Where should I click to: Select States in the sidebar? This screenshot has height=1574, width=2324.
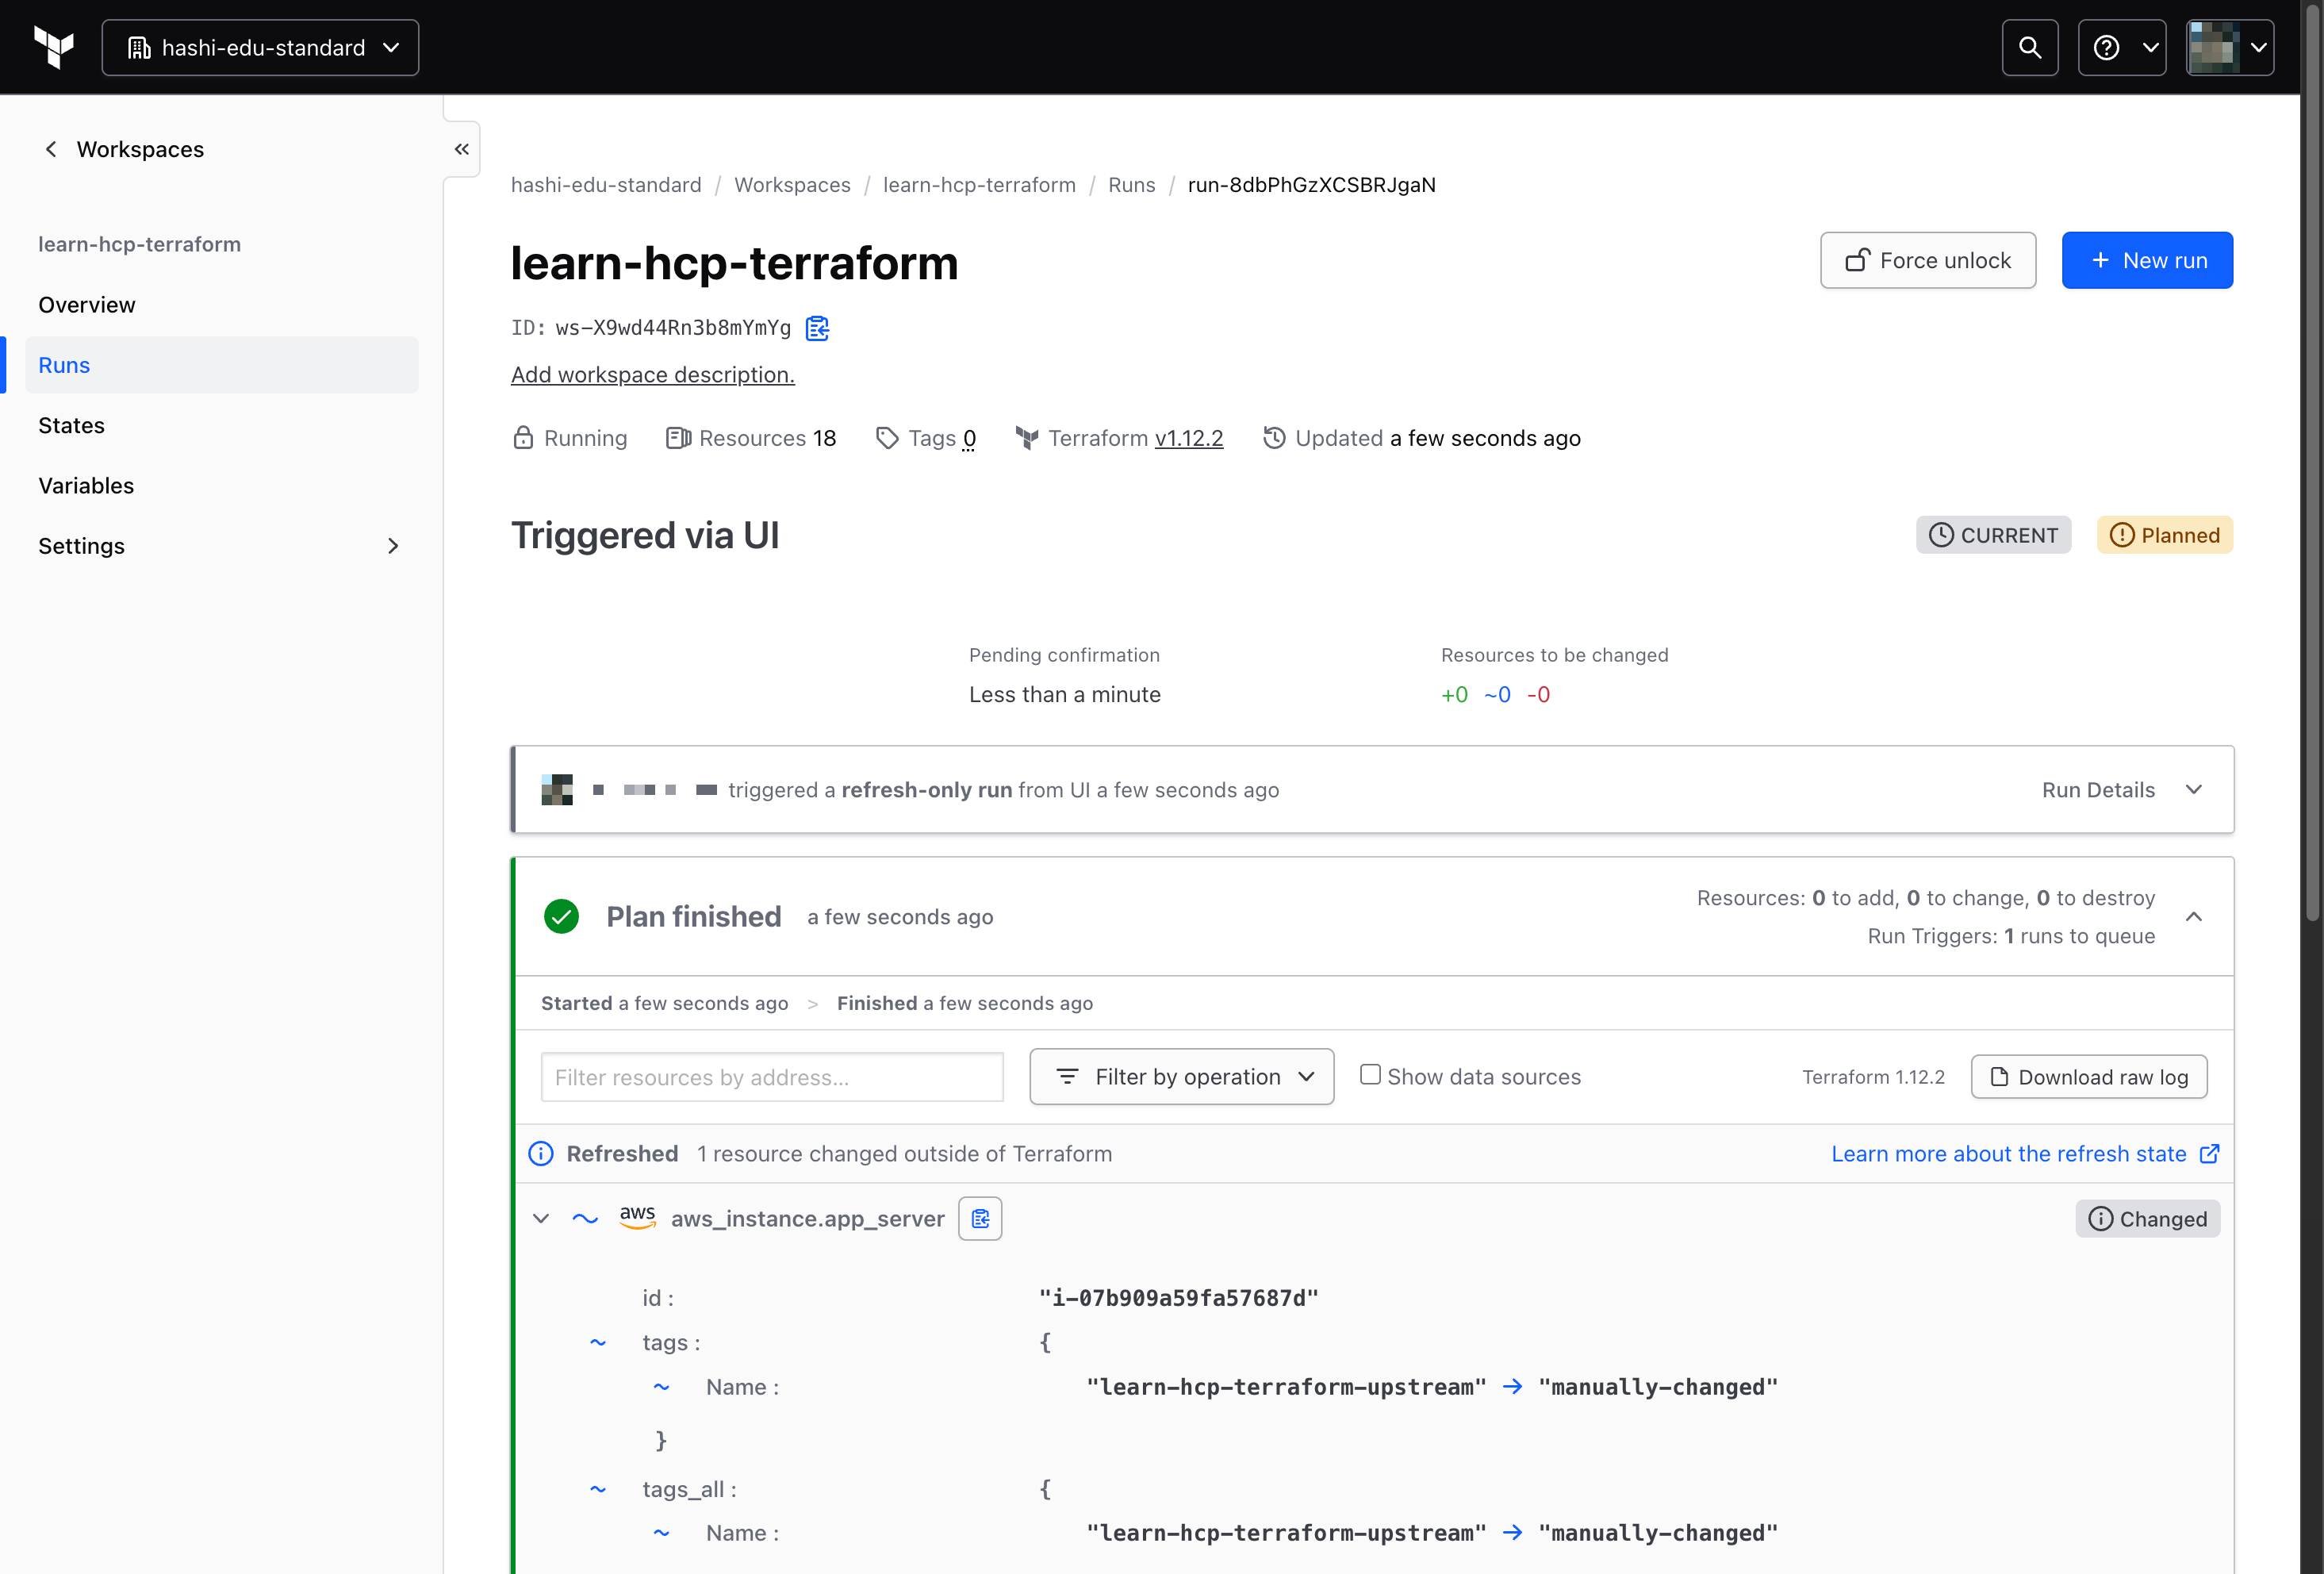(x=71, y=424)
